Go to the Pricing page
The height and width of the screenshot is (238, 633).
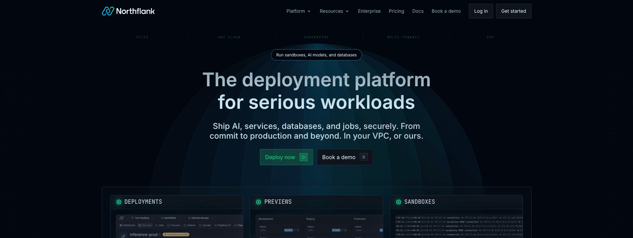[x=396, y=11]
